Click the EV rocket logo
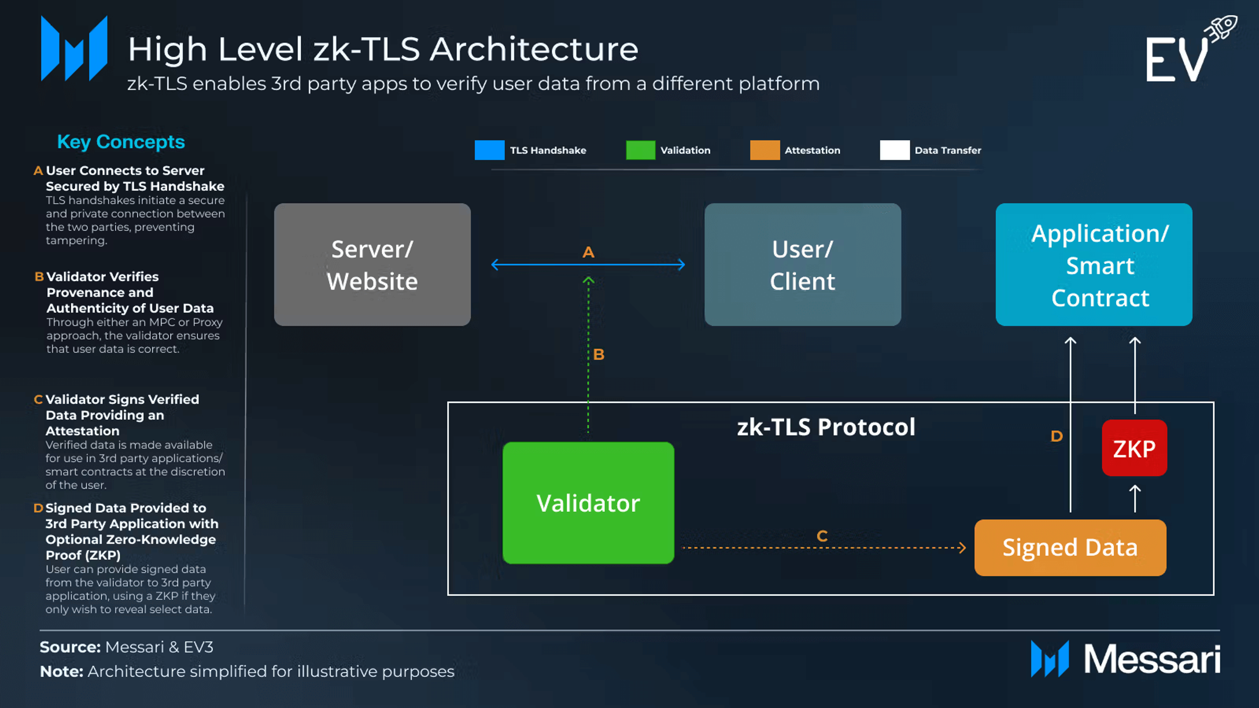 click(x=1191, y=49)
